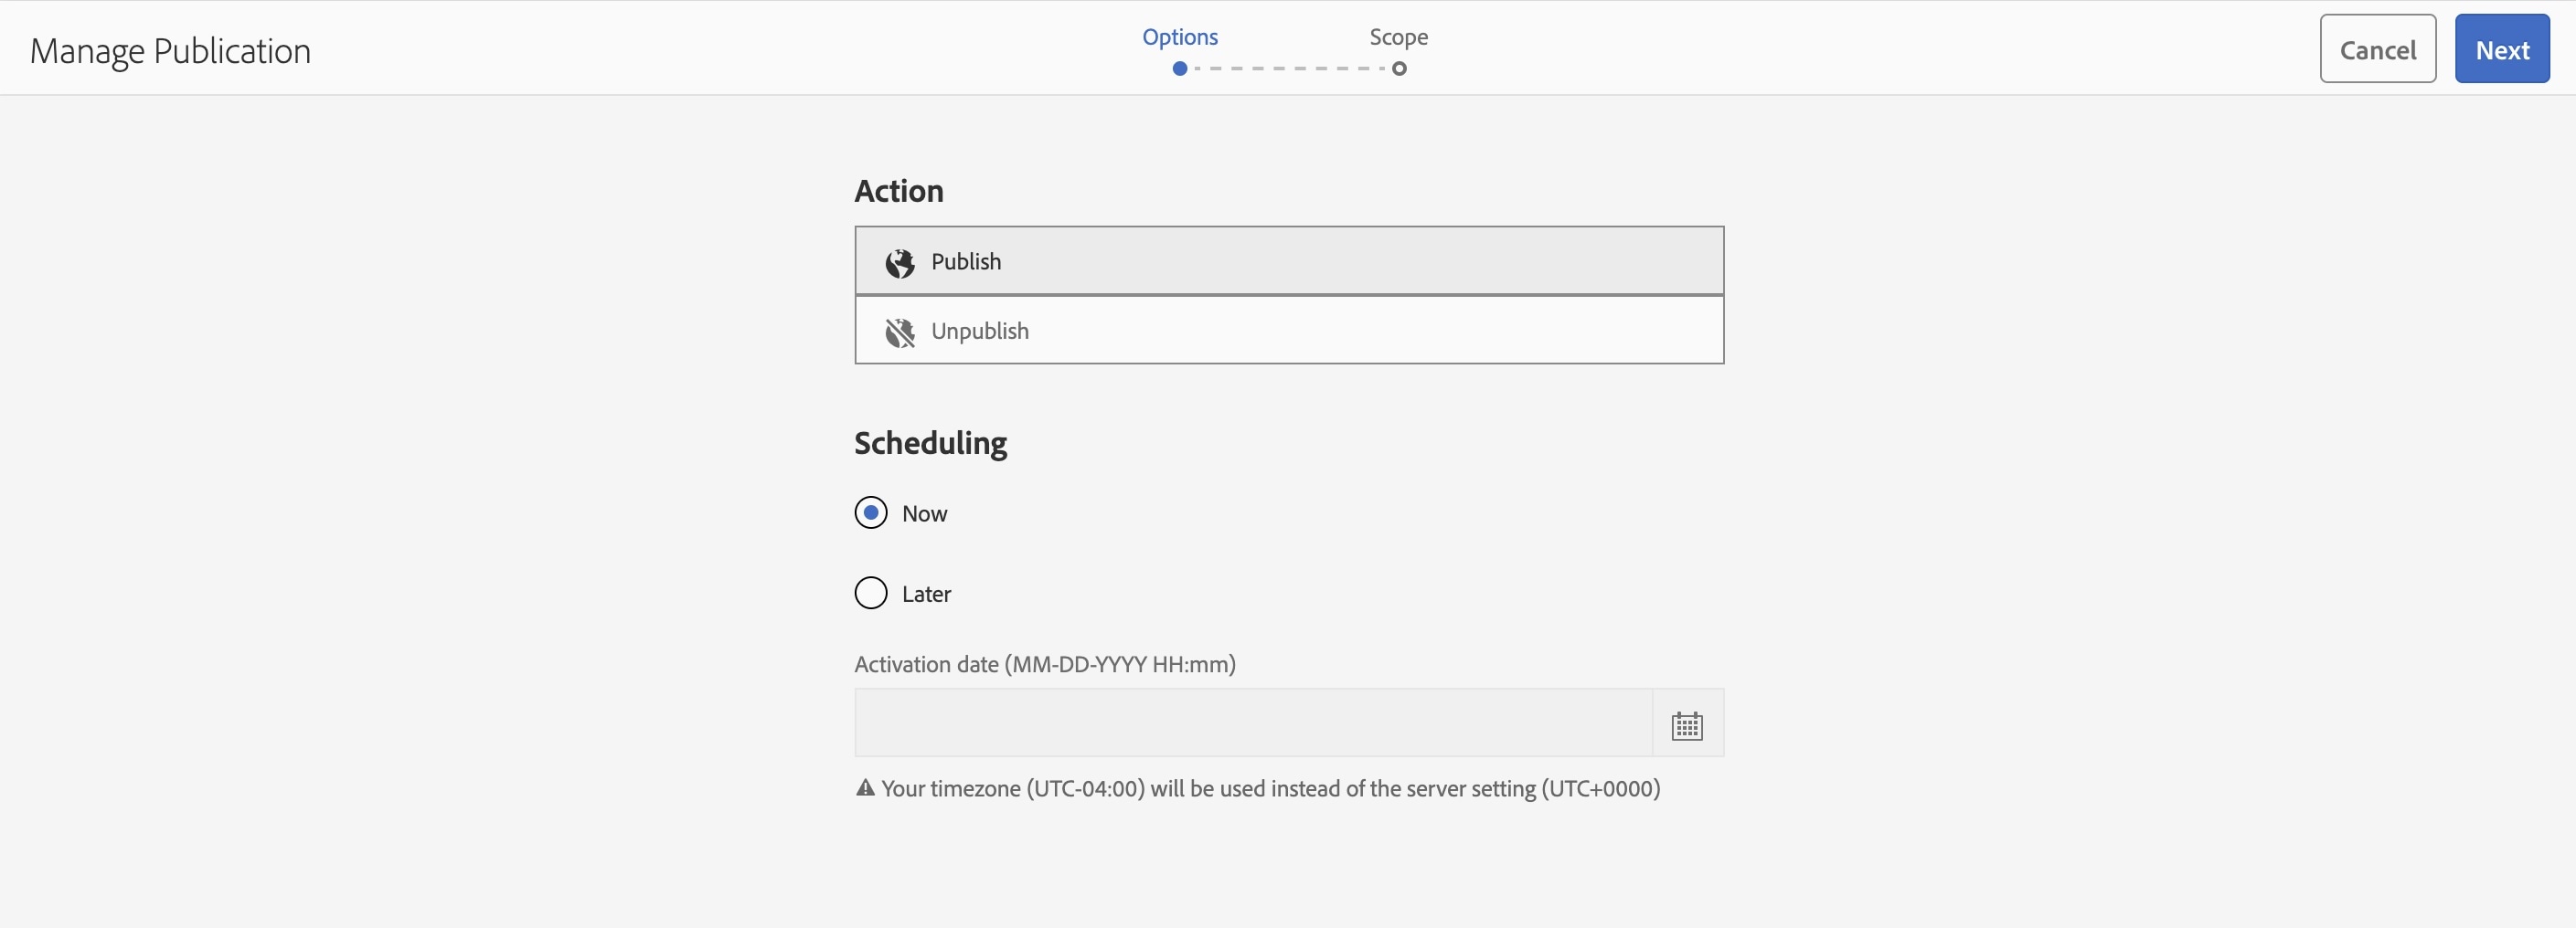Click the Activation date field label

[1045, 664]
